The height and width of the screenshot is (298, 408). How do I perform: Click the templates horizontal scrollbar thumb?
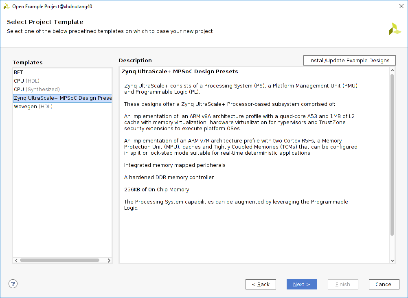pyautogui.click(x=59, y=260)
